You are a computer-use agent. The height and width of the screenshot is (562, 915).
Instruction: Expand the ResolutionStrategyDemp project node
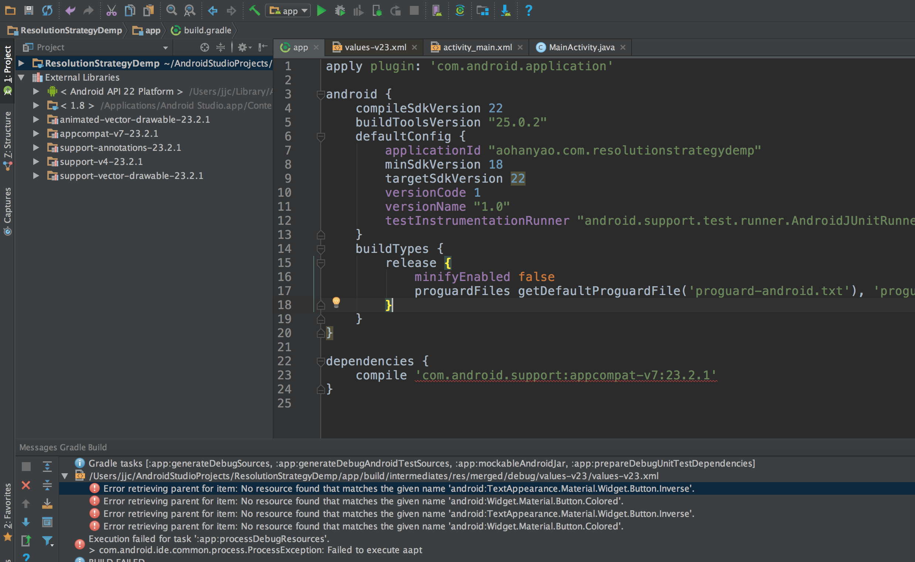point(21,63)
